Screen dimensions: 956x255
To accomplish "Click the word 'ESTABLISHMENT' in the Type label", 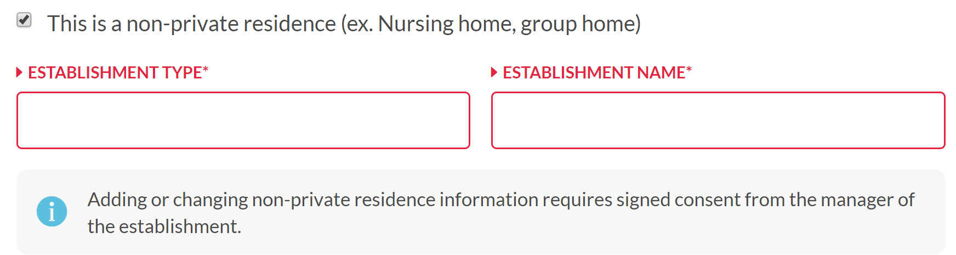I will pos(93,72).
